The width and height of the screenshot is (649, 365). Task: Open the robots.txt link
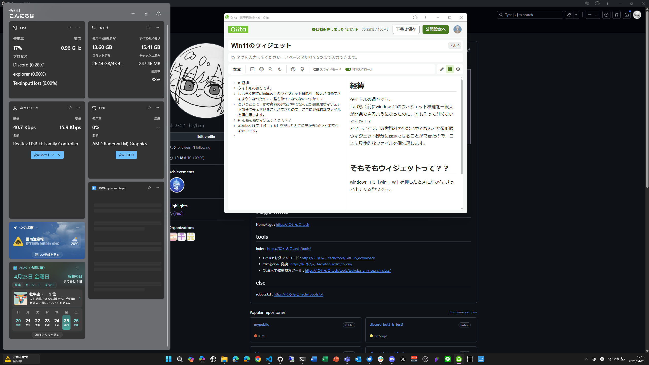click(x=298, y=294)
